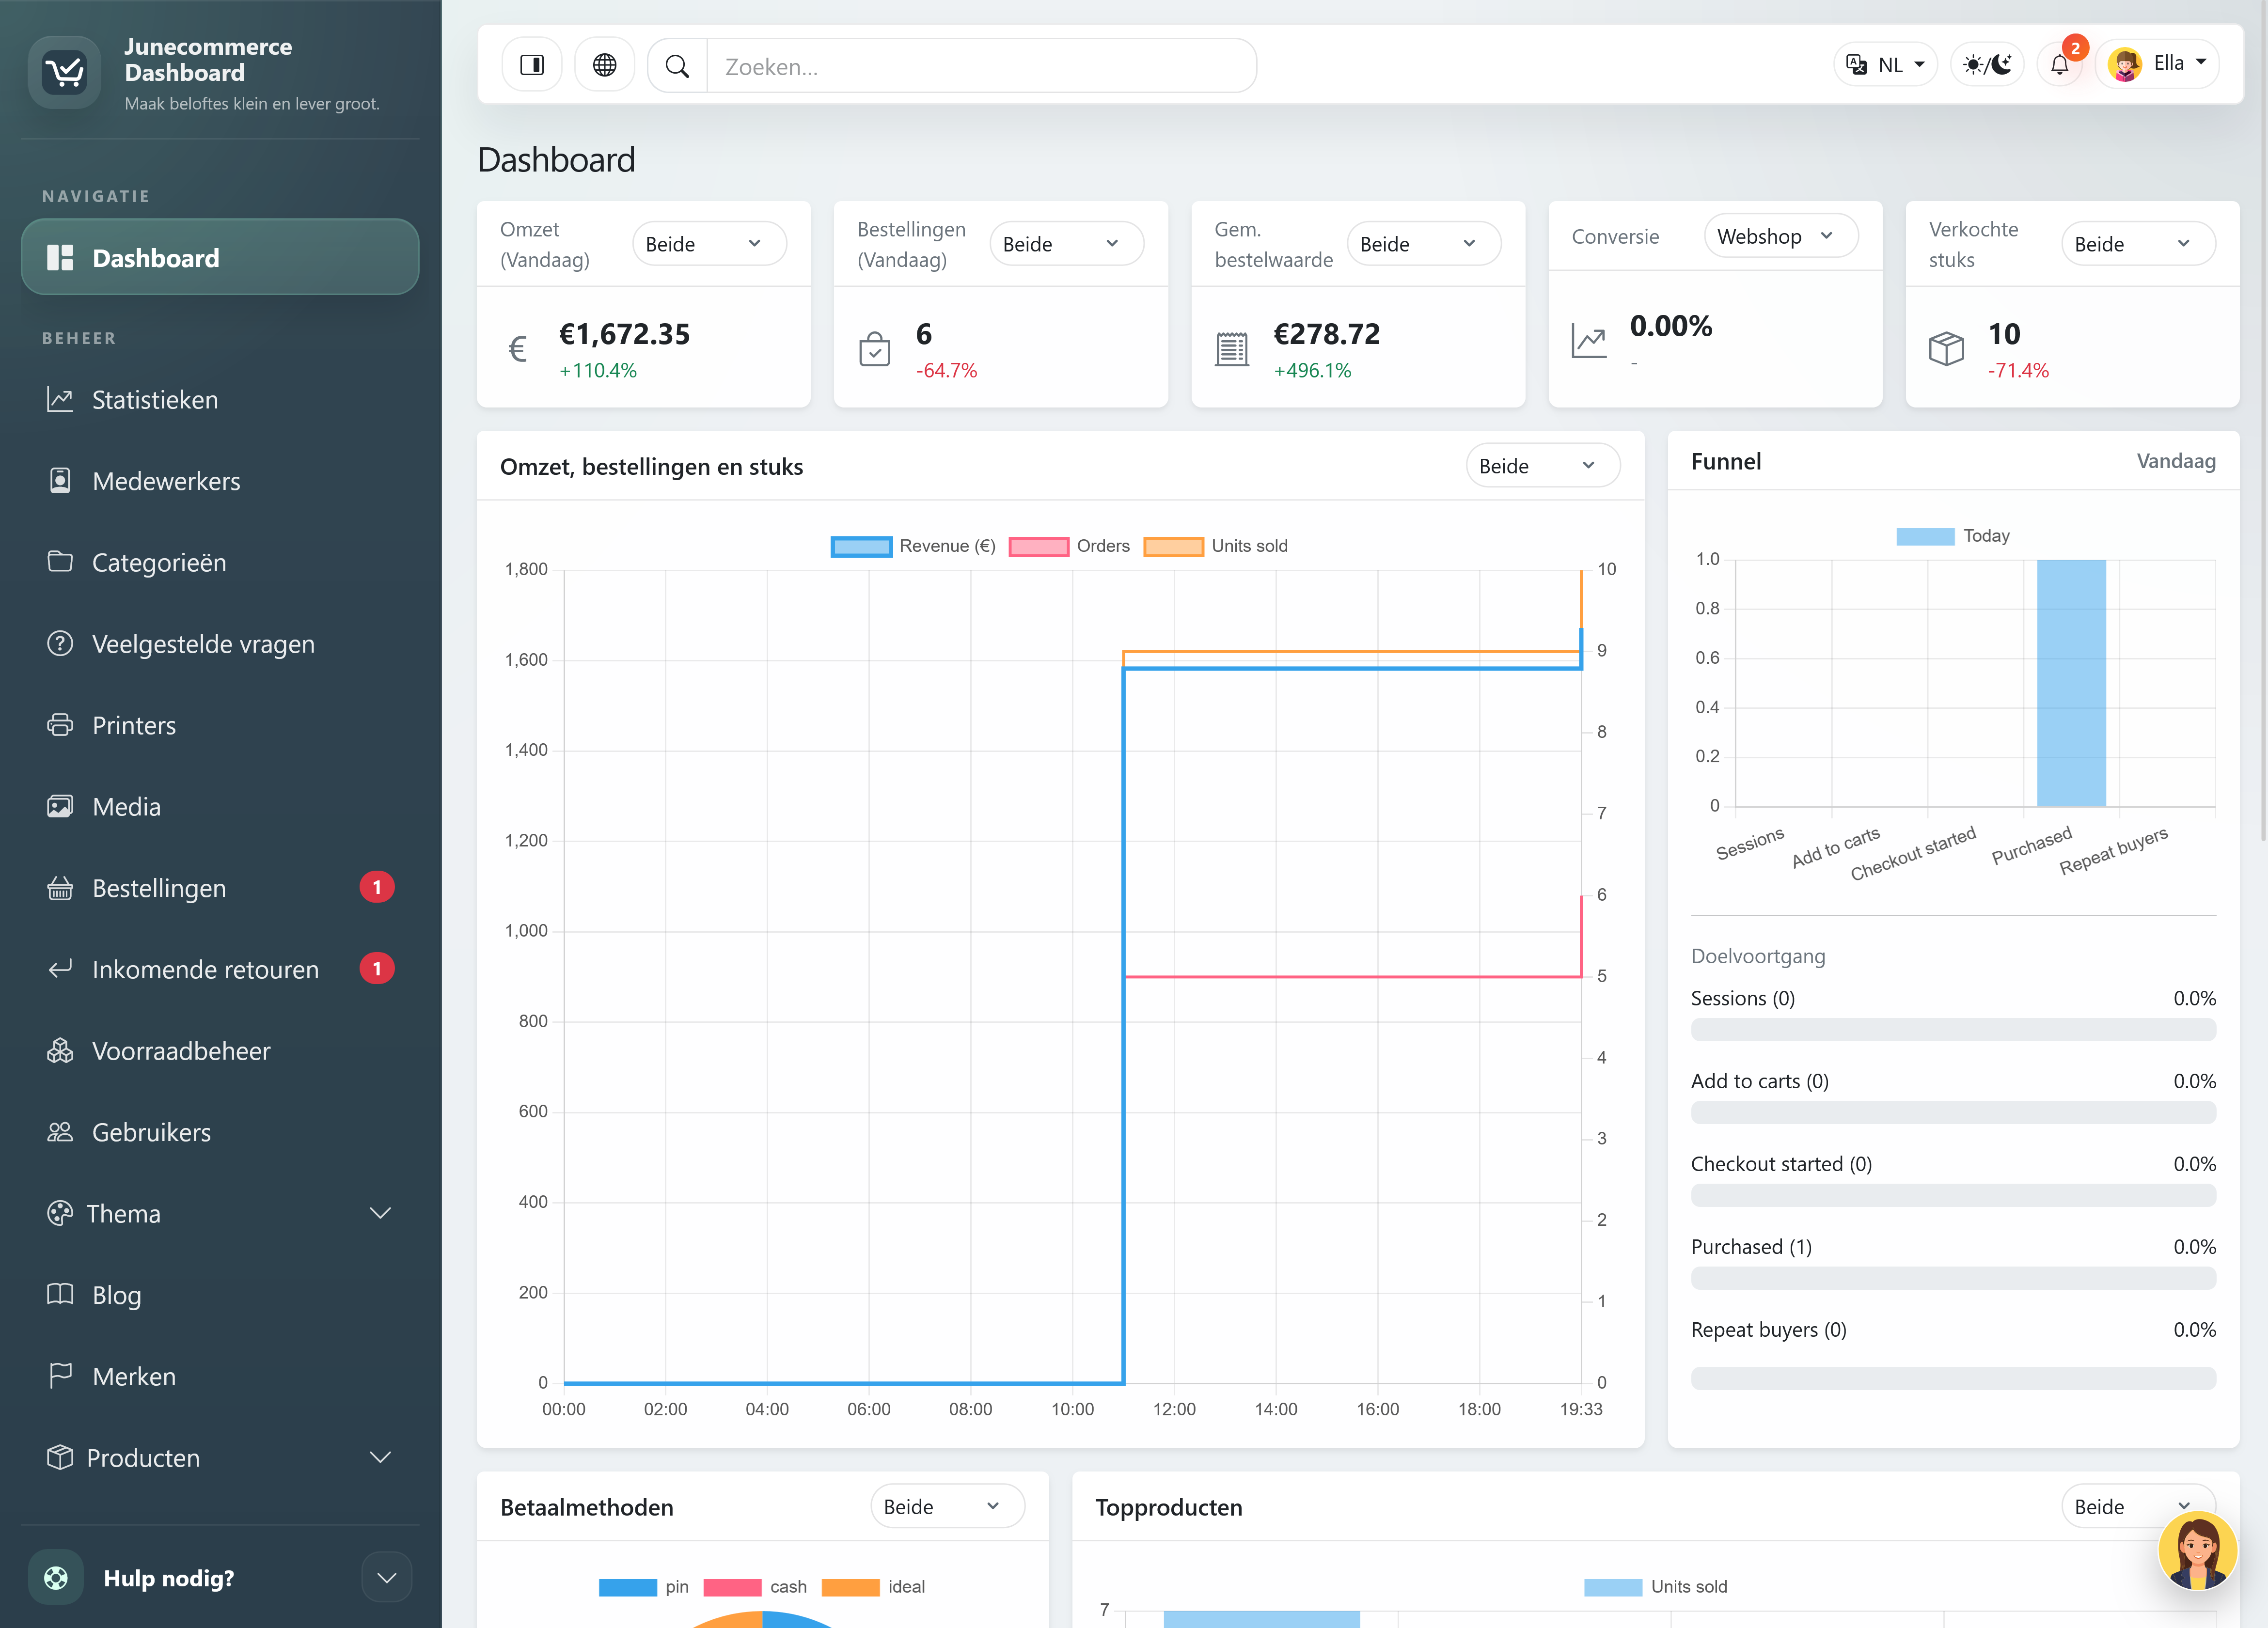
Task: Toggle ideal legend in Betaalmethoden
Action: pyautogui.click(x=873, y=1587)
